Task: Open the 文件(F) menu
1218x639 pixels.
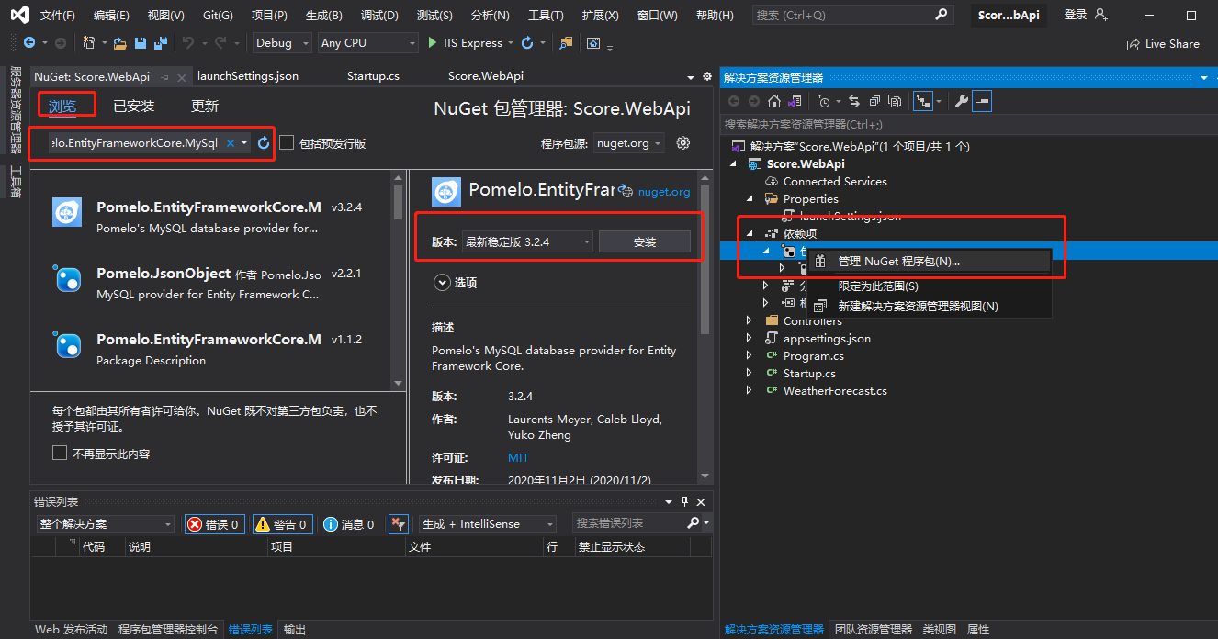Action: (x=58, y=16)
